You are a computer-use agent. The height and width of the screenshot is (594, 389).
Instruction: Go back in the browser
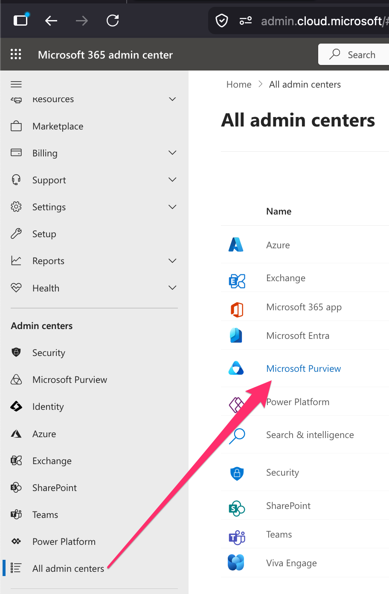[51, 21]
